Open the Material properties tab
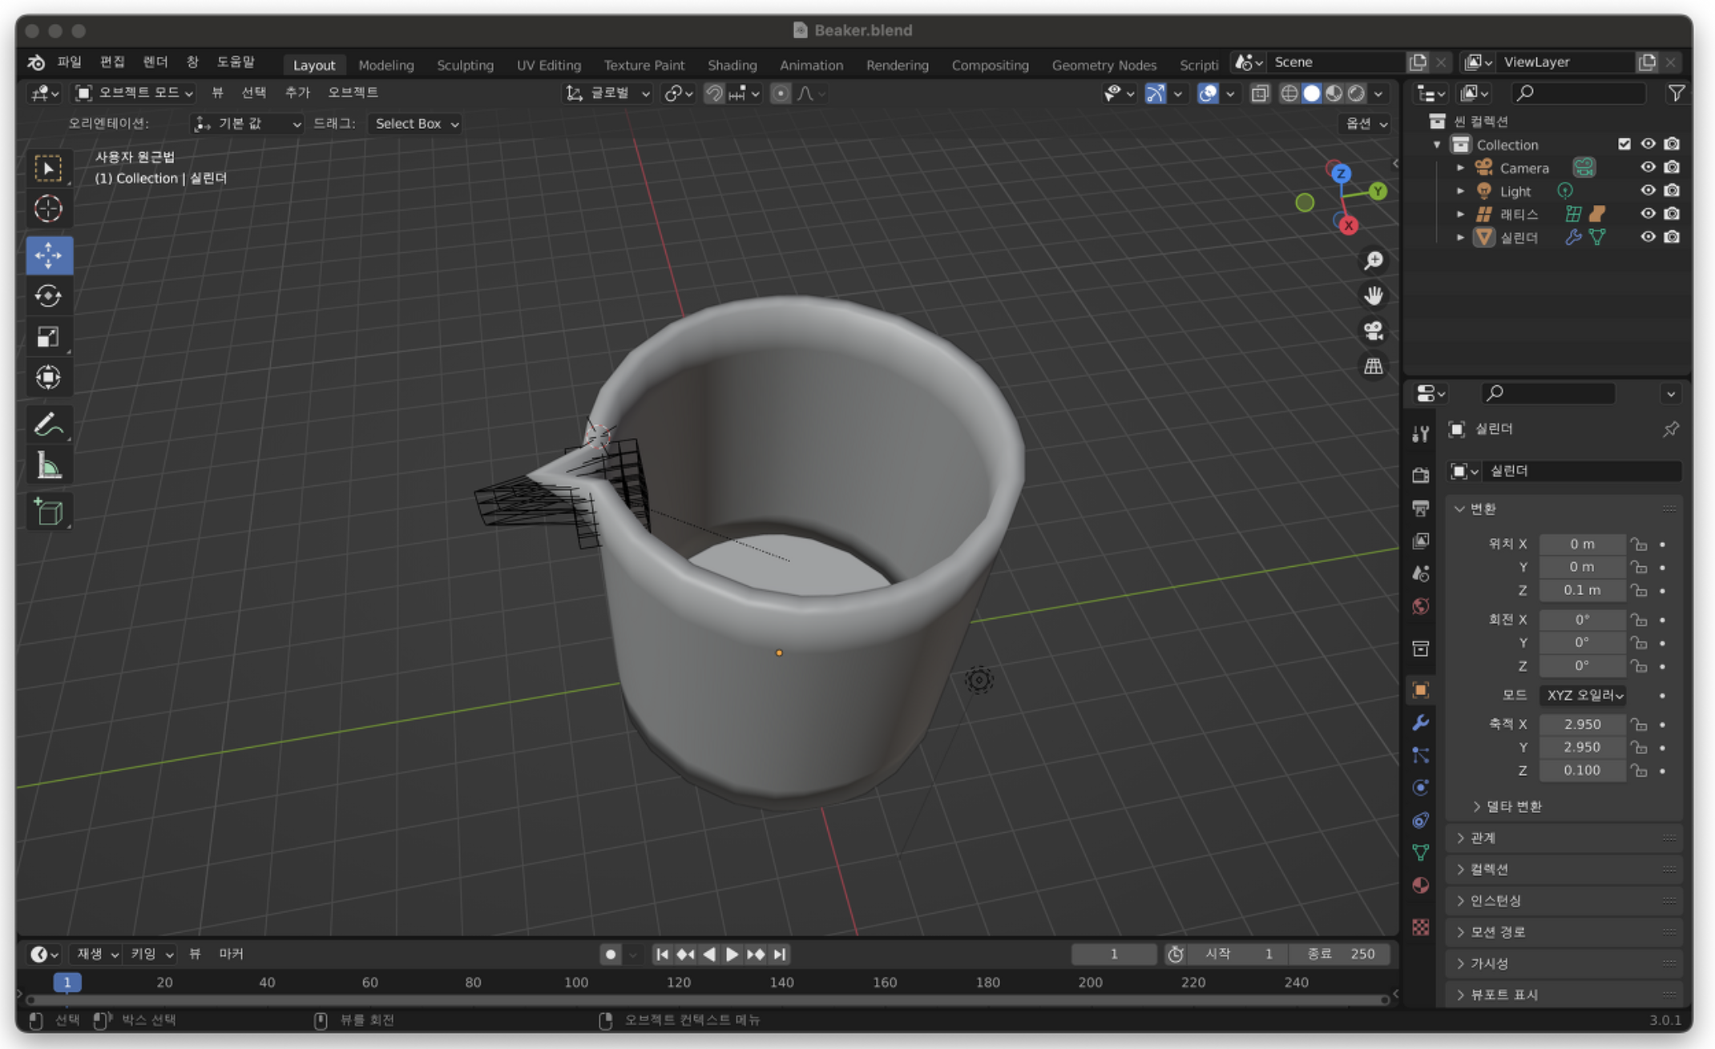1715x1049 pixels. pyautogui.click(x=1420, y=885)
